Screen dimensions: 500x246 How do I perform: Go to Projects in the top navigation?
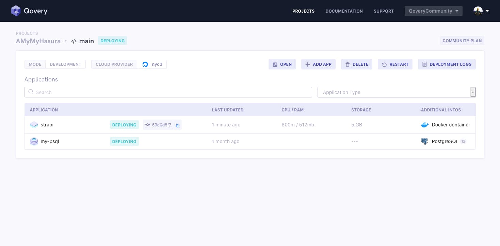click(x=303, y=11)
